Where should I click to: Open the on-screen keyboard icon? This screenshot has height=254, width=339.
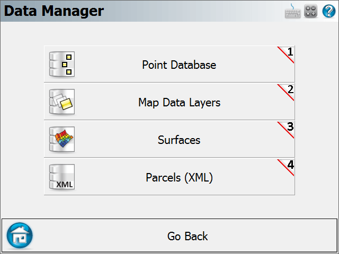[x=292, y=11]
